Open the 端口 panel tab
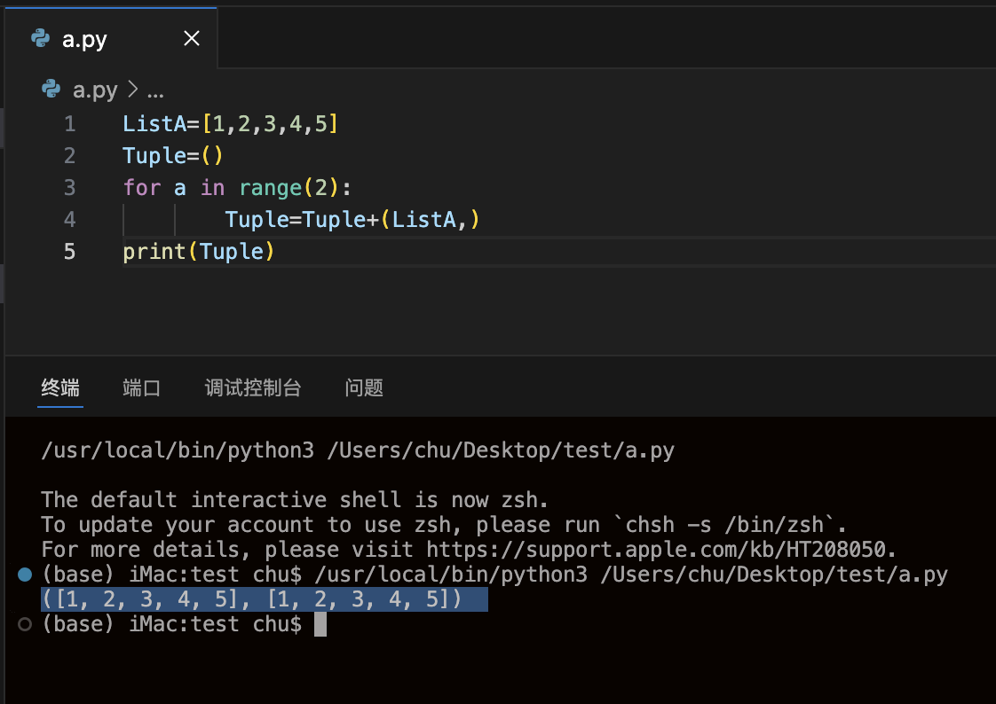The image size is (996, 704). [x=141, y=387]
